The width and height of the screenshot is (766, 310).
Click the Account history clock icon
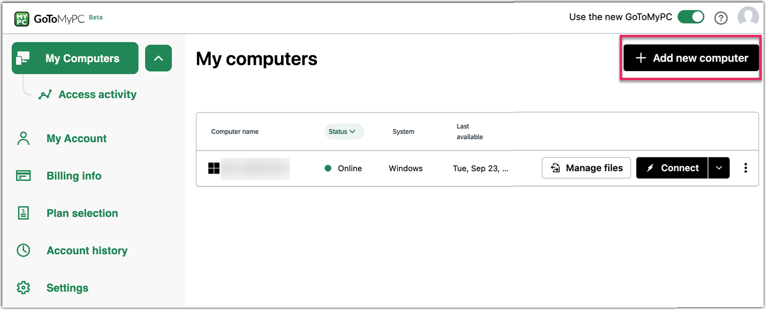(23, 250)
